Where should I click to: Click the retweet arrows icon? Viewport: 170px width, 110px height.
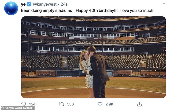pos(62,104)
